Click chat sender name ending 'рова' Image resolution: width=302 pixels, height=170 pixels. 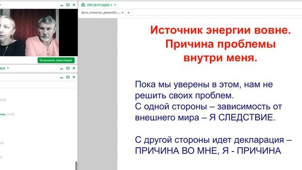coord(2,114)
